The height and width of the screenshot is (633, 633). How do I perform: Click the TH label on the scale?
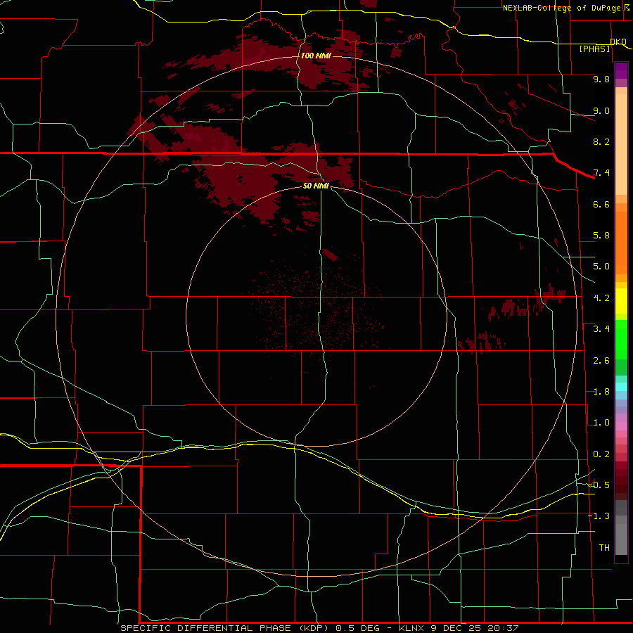point(604,547)
